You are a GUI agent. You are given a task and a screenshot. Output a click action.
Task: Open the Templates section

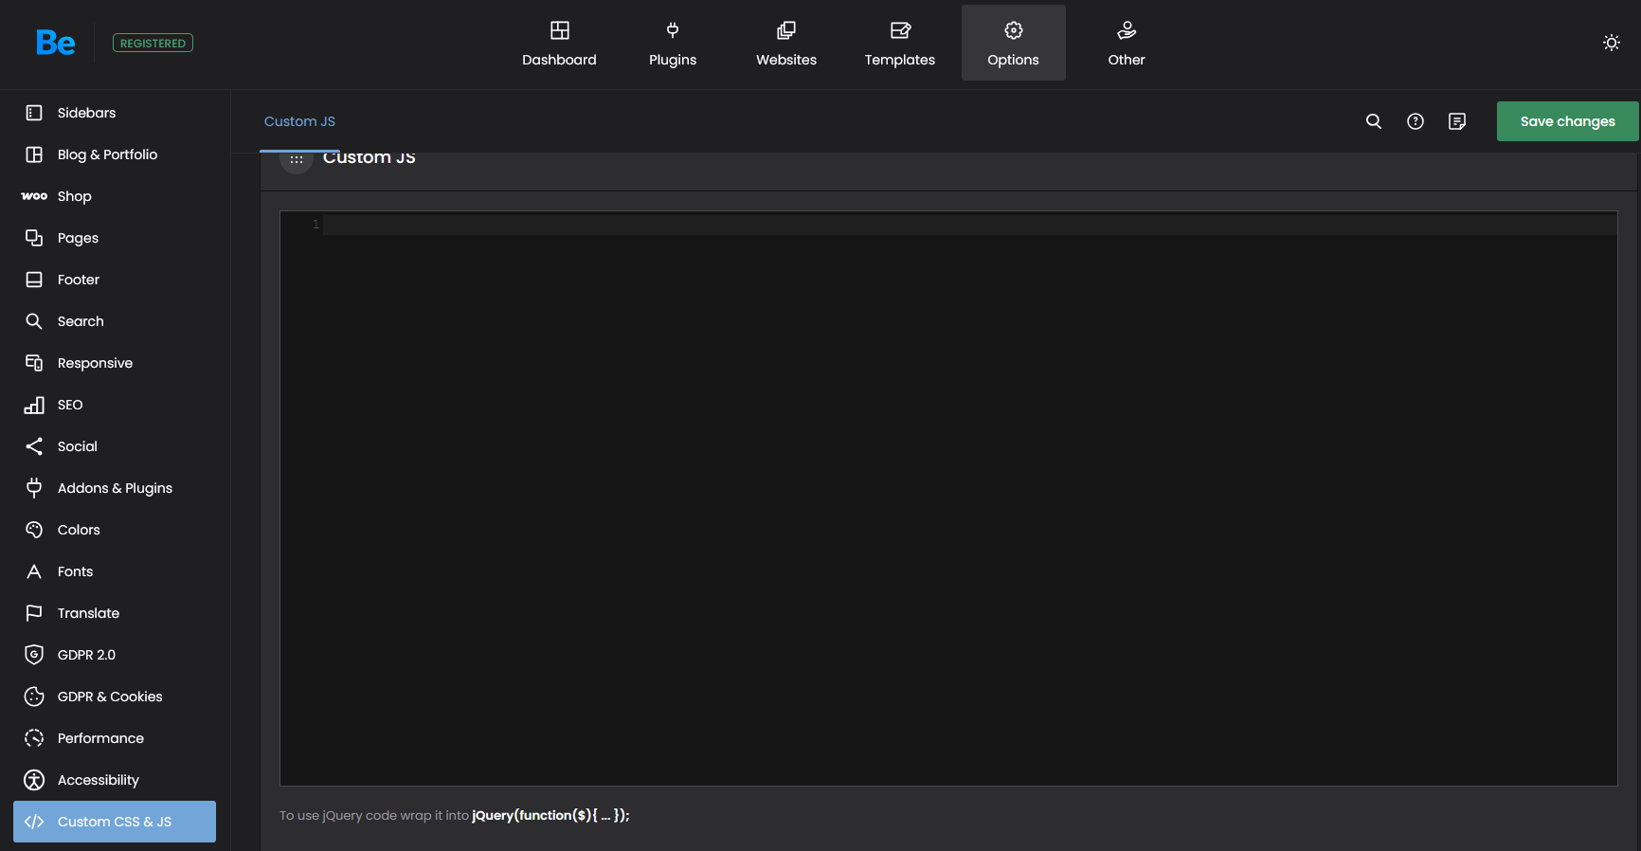(899, 44)
